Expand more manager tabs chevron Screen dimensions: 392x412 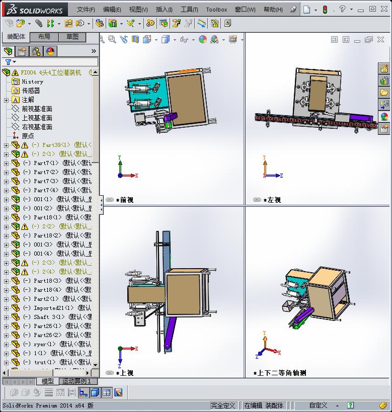(94, 51)
